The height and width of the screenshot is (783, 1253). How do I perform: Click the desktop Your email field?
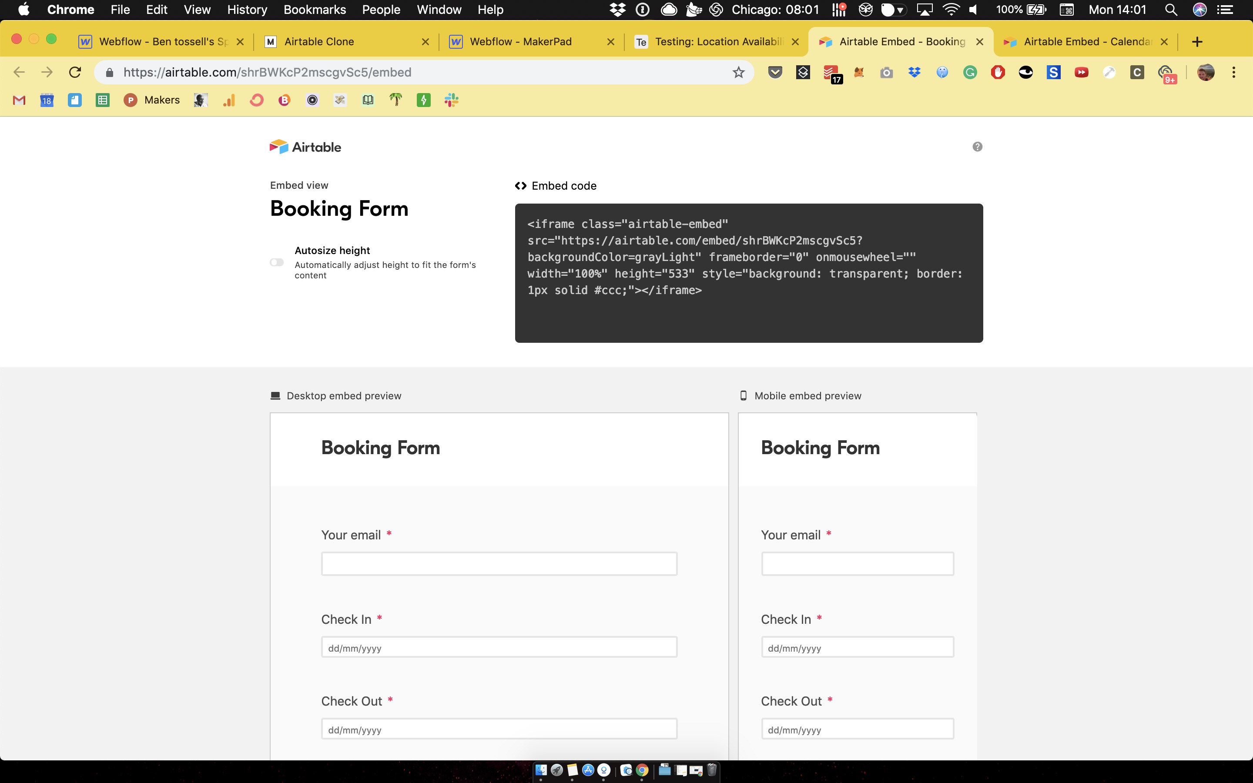click(x=499, y=563)
